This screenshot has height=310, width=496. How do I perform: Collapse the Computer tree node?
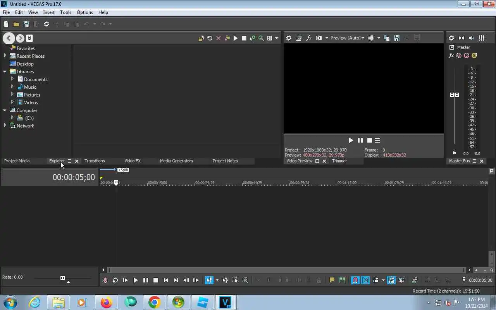[5, 110]
